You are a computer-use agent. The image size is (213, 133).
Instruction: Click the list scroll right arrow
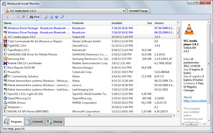tap(174, 116)
